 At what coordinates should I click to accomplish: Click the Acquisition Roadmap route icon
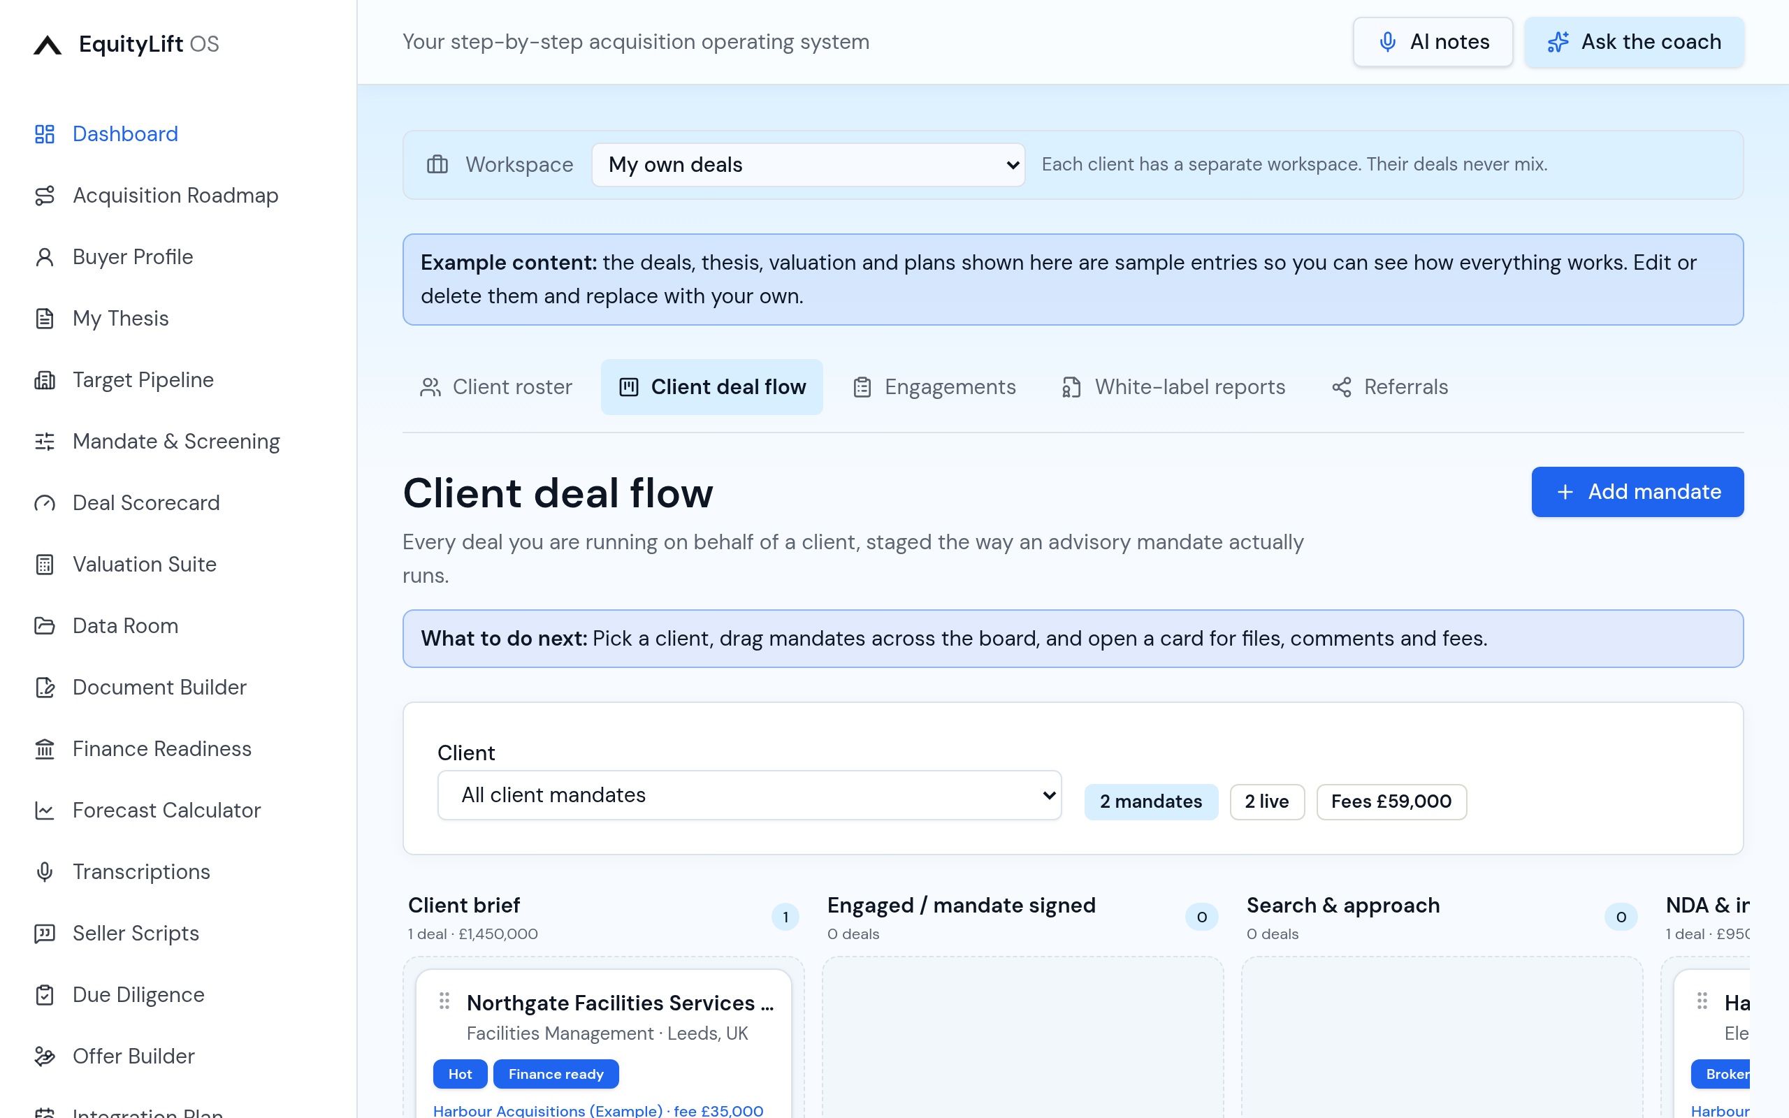pos(44,195)
